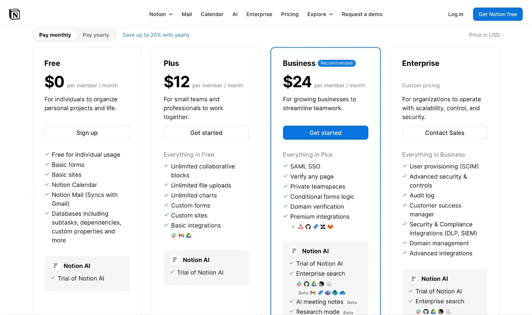Click the Notion Calendar feature in the Free plan
Viewport: 532px width, 315px height.
point(74,185)
